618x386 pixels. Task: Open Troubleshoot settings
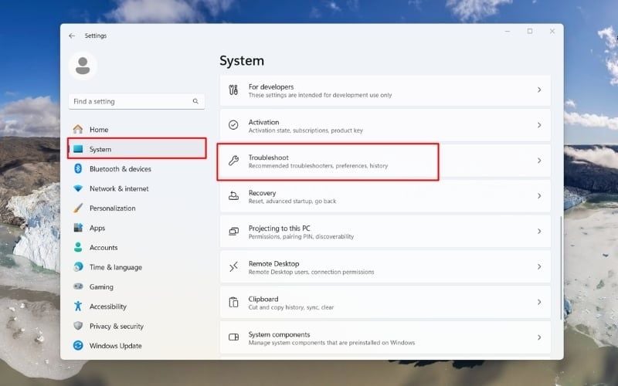click(x=385, y=161)
